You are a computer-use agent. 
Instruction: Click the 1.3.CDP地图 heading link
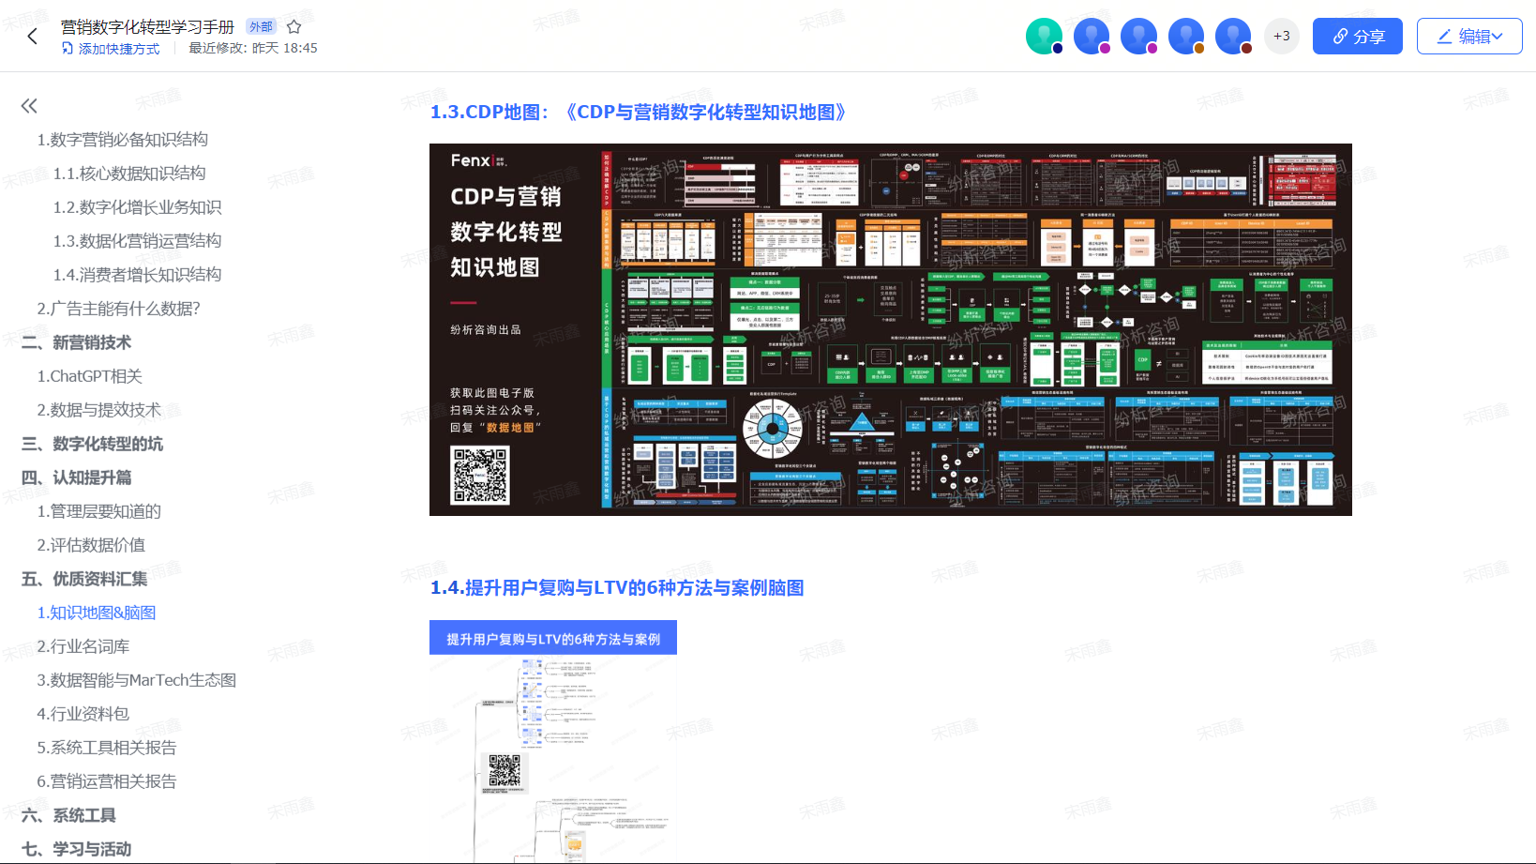(x=638, y=113)
